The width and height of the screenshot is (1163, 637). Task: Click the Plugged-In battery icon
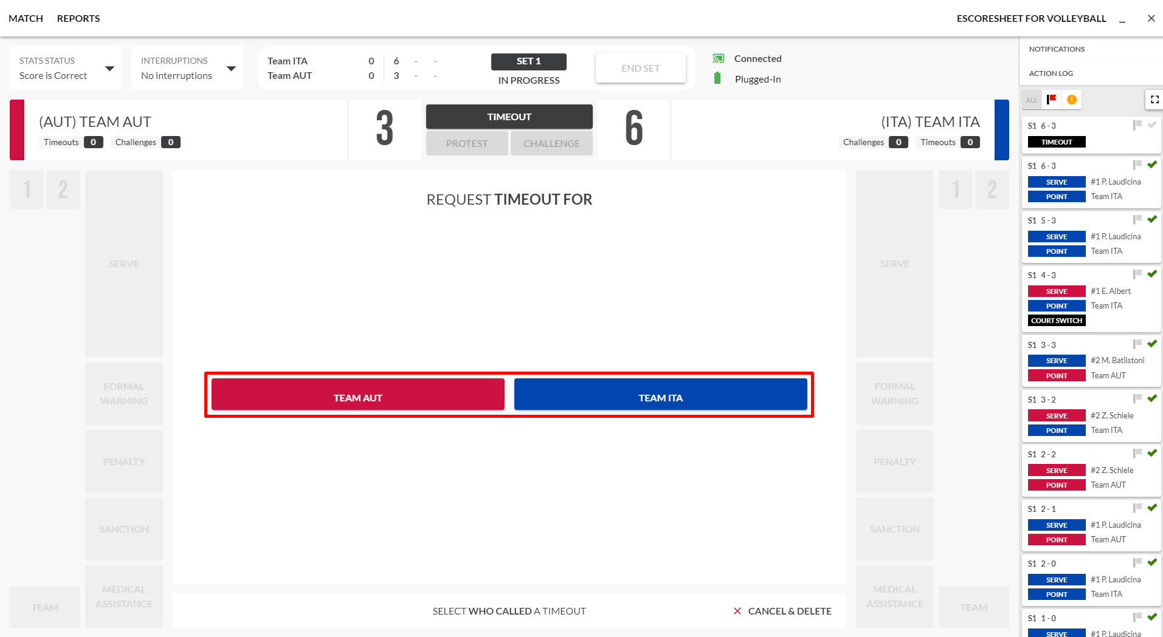click(717, 78)
